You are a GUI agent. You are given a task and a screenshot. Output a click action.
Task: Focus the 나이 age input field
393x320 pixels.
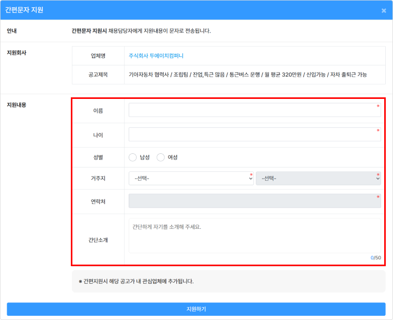pyautogui.click(x=254, y=135)
